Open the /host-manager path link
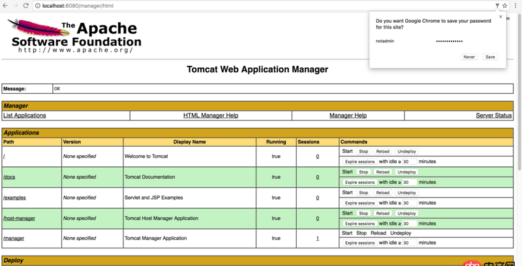The height and width of the screenshot is (266, 522). [x=19, y=218]
